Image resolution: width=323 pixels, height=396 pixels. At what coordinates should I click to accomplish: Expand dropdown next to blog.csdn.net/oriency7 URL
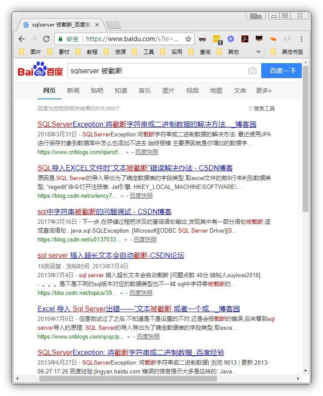pyautogui.click(x=122, y=196)
